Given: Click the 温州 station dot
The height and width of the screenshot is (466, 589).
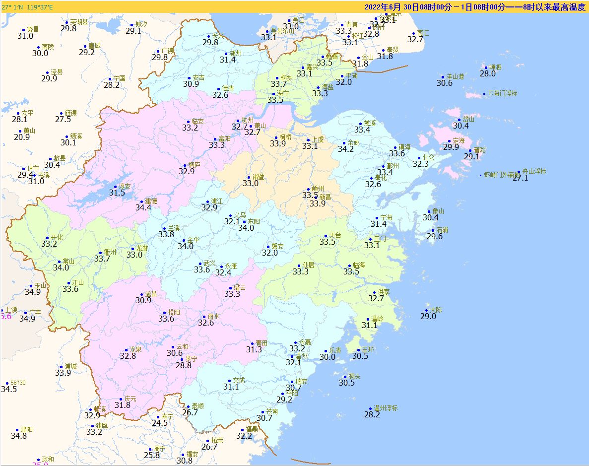Looking at the screenshot, I should pos(292,357).
